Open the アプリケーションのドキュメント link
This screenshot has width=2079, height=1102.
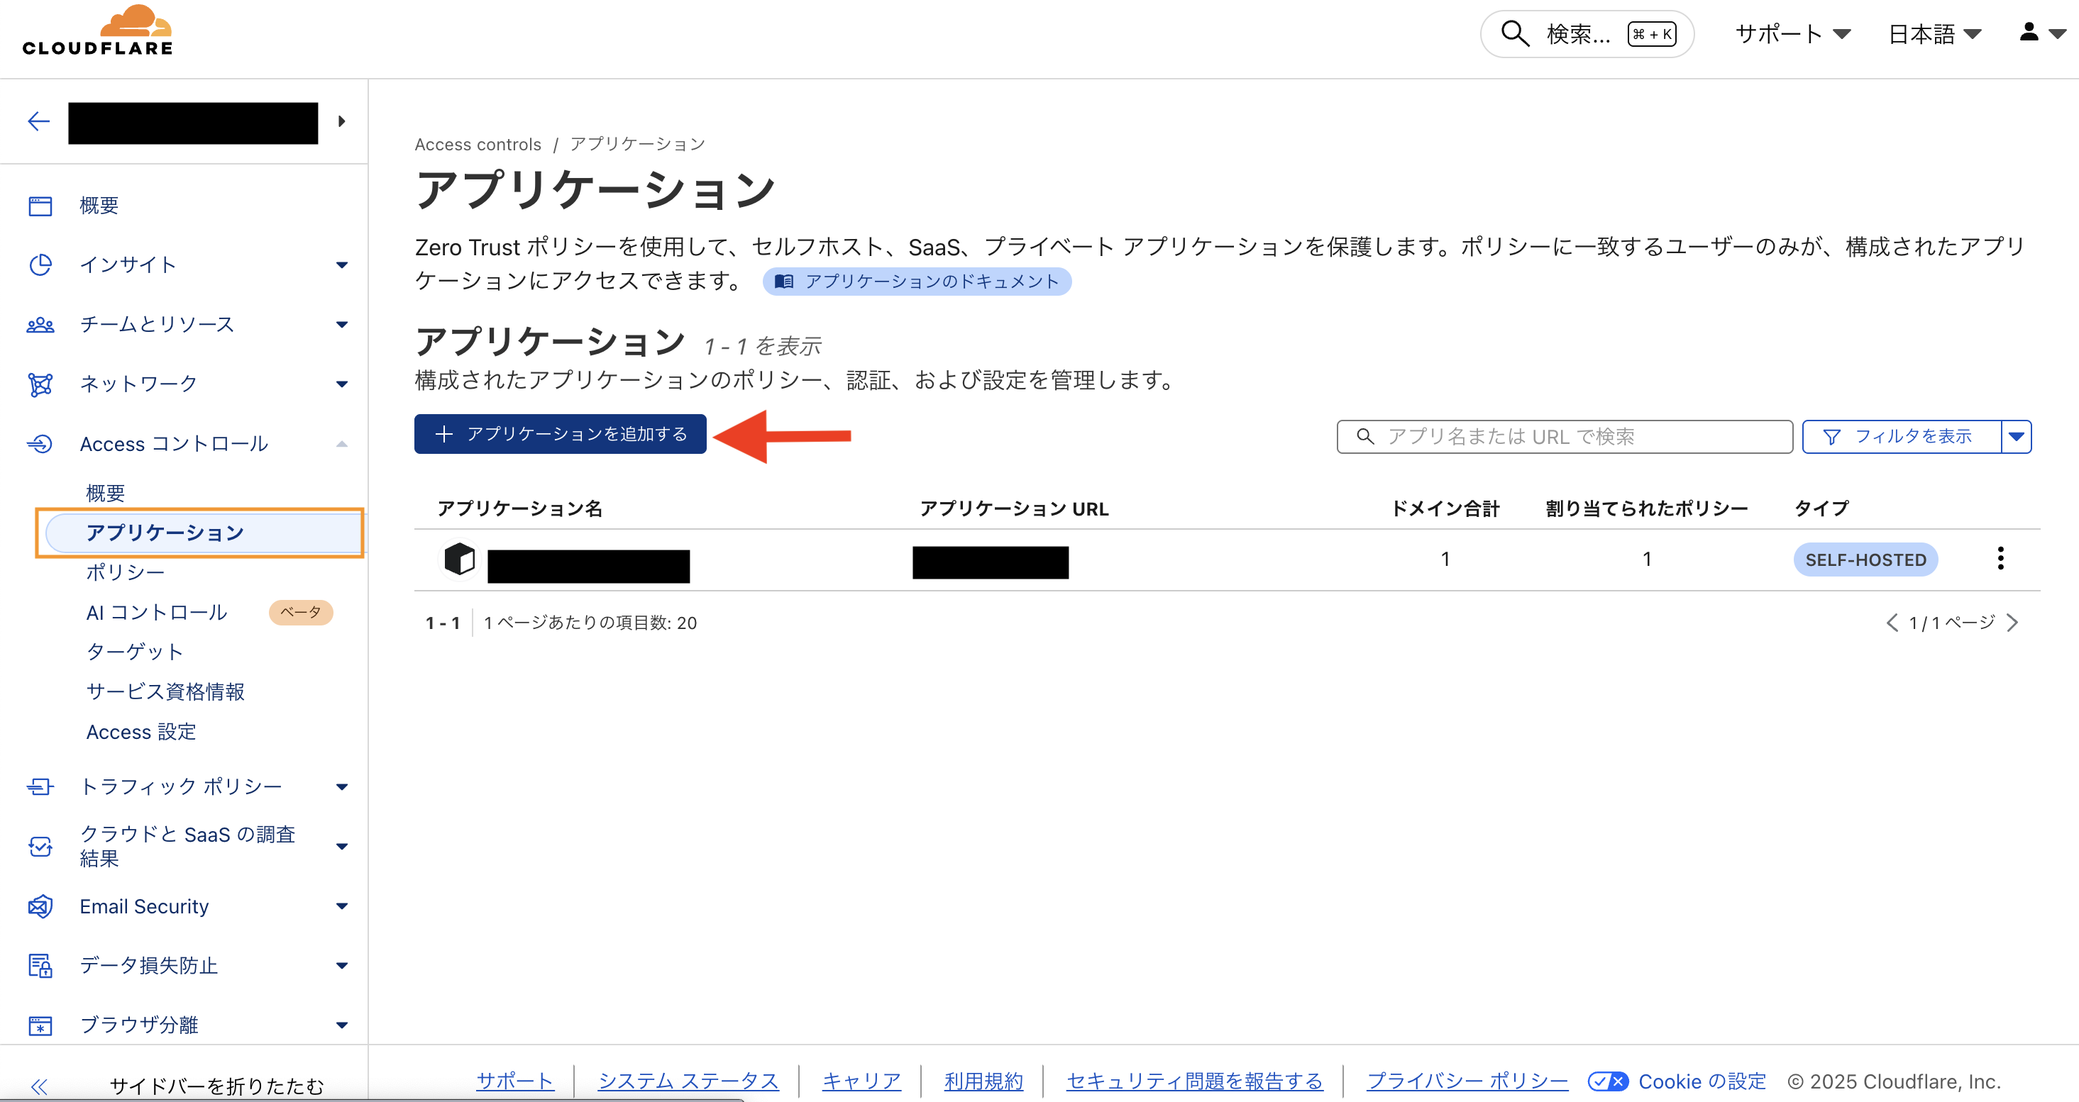tap(917, 282)
